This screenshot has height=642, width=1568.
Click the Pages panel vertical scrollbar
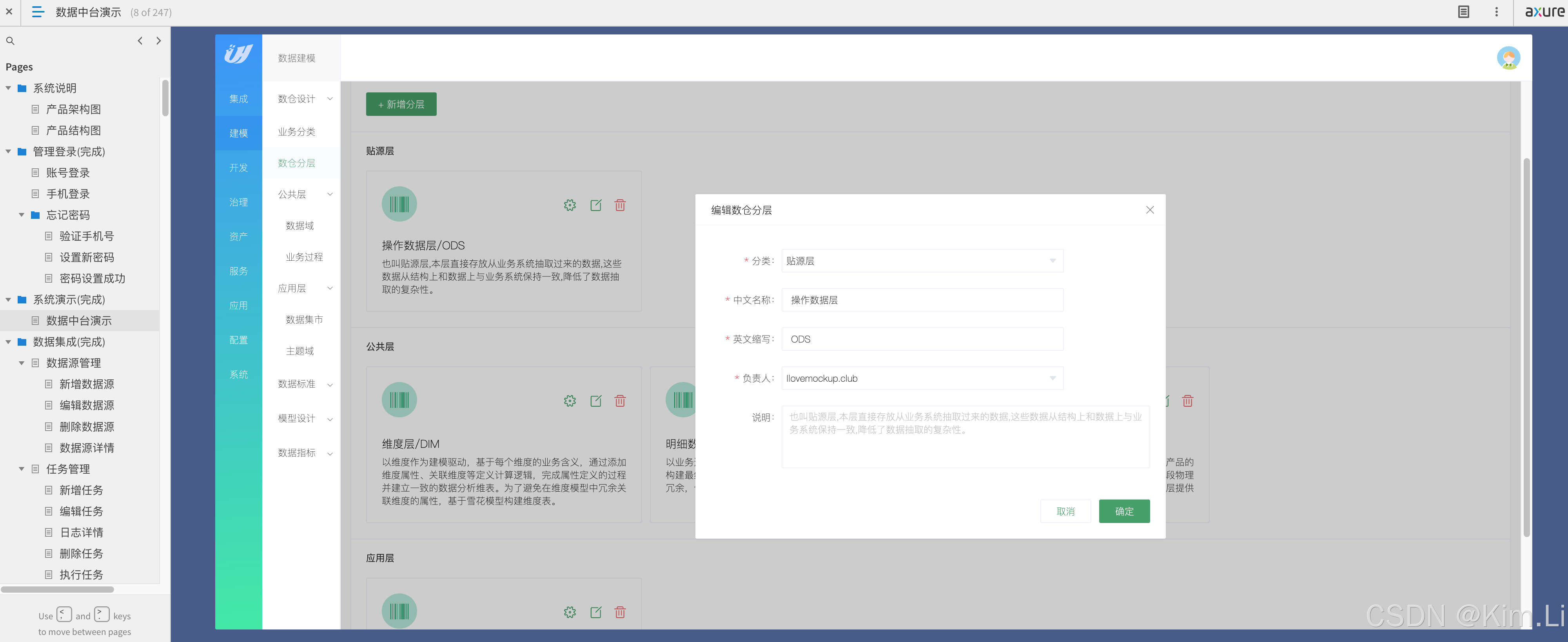[165, 97]
